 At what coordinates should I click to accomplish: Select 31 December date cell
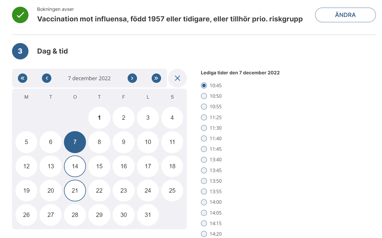tap(148, 215)
